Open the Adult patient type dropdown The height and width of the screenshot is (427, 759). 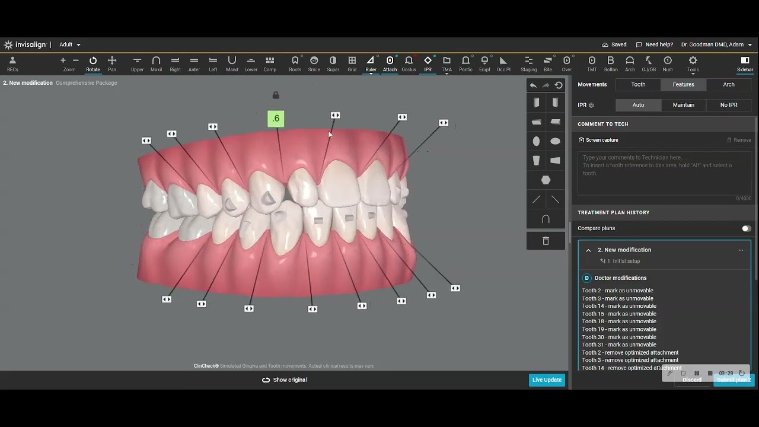70,44
